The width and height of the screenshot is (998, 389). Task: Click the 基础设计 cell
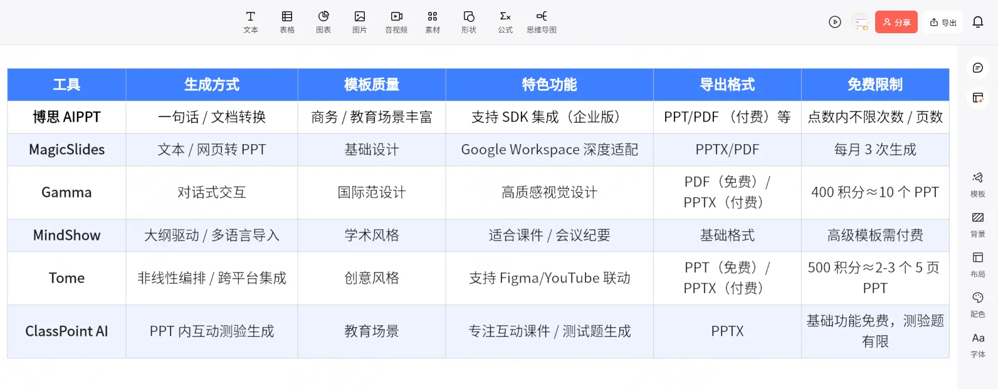(372, 150)
